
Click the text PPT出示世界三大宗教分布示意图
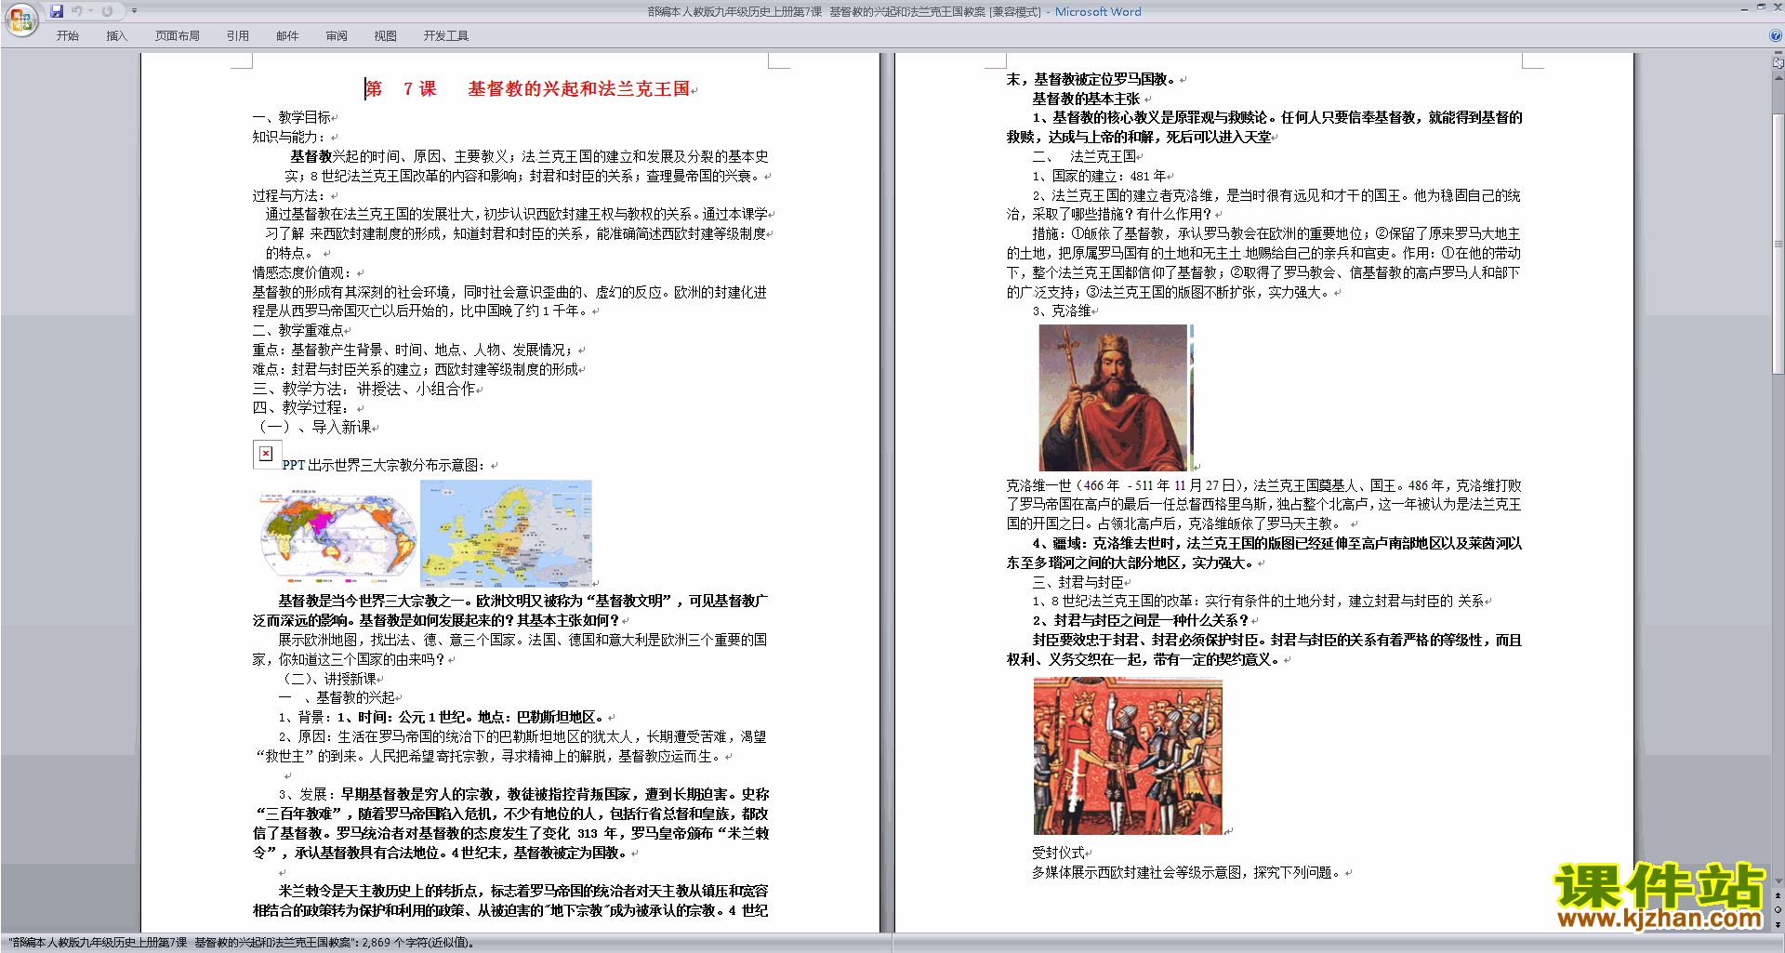tap(383, 465)
